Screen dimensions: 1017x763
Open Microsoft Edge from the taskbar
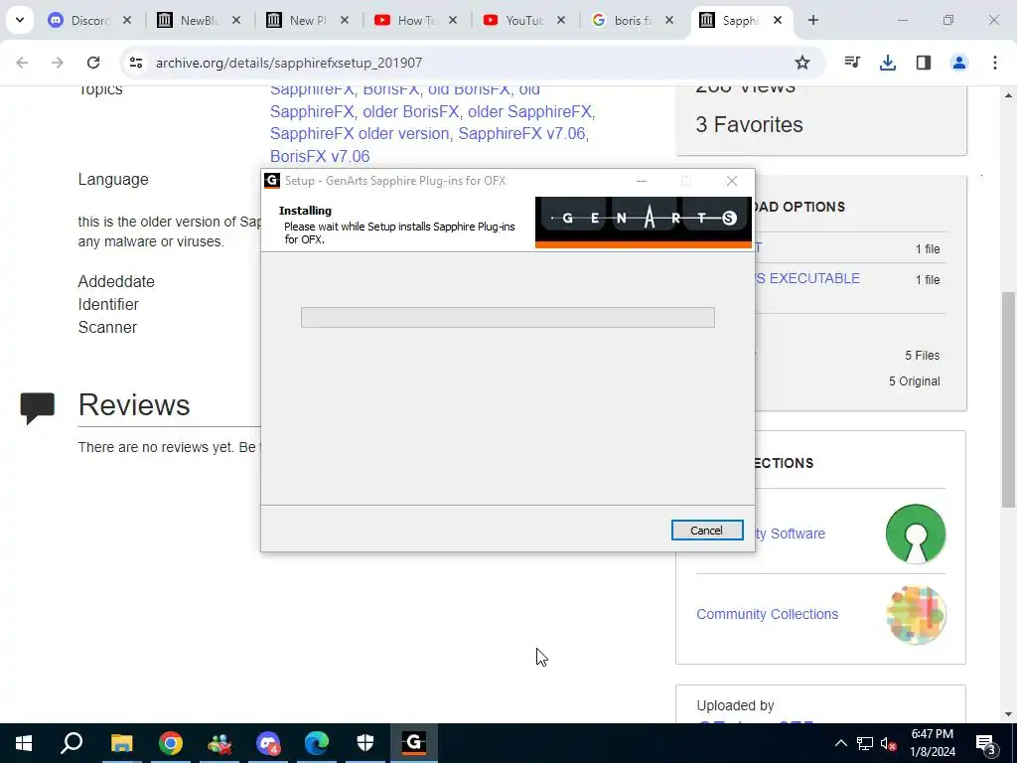tap(317, 743)
